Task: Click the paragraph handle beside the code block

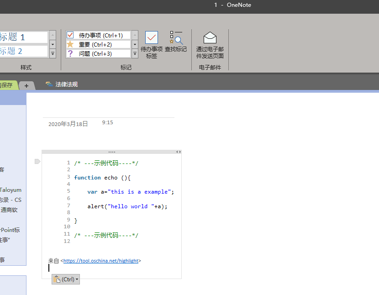Action: pos(38,161)
